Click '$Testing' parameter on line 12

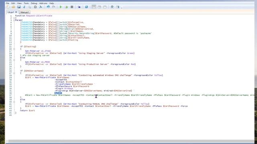[x=73, y=40]
